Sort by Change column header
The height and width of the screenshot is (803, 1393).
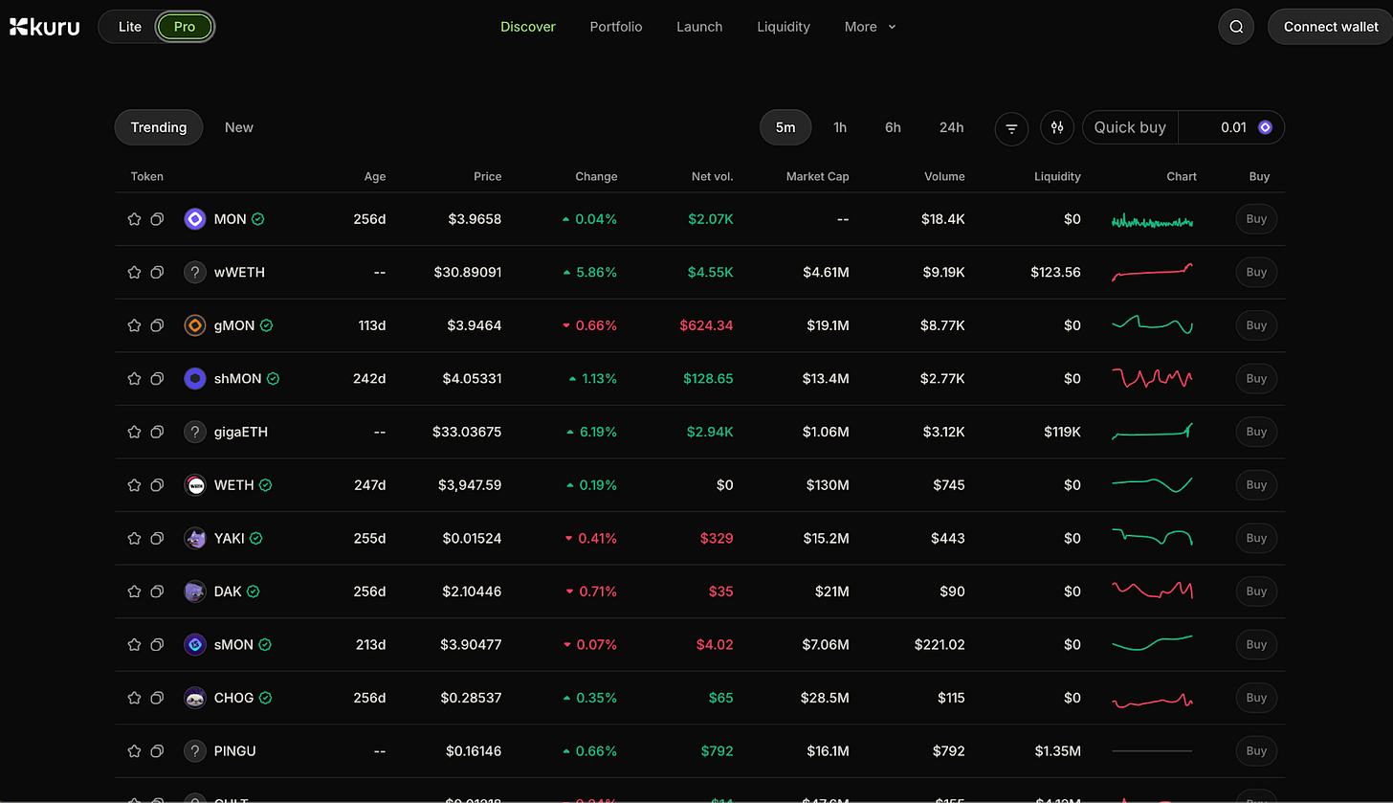tap(596, 176)
